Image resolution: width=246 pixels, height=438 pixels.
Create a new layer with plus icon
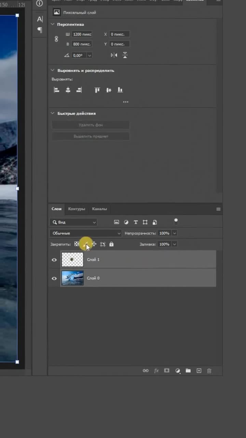click(199, 371)
